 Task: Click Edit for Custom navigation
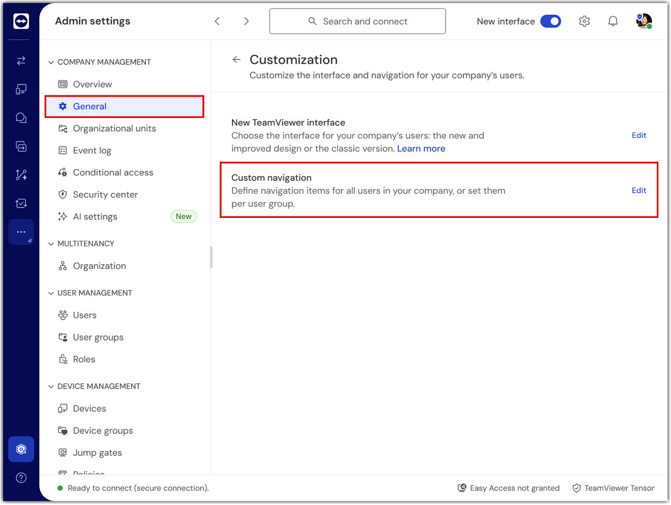pyautogui.click(x=638, y=190)
